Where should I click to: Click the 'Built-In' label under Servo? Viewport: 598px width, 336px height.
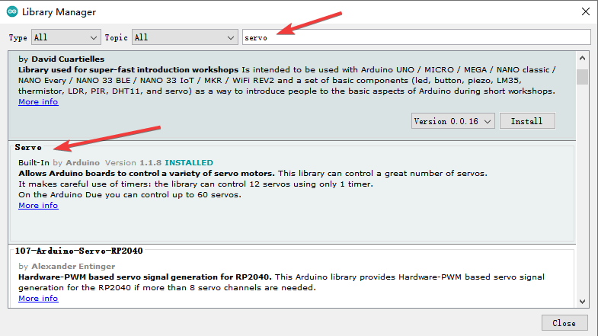[34, 162]
